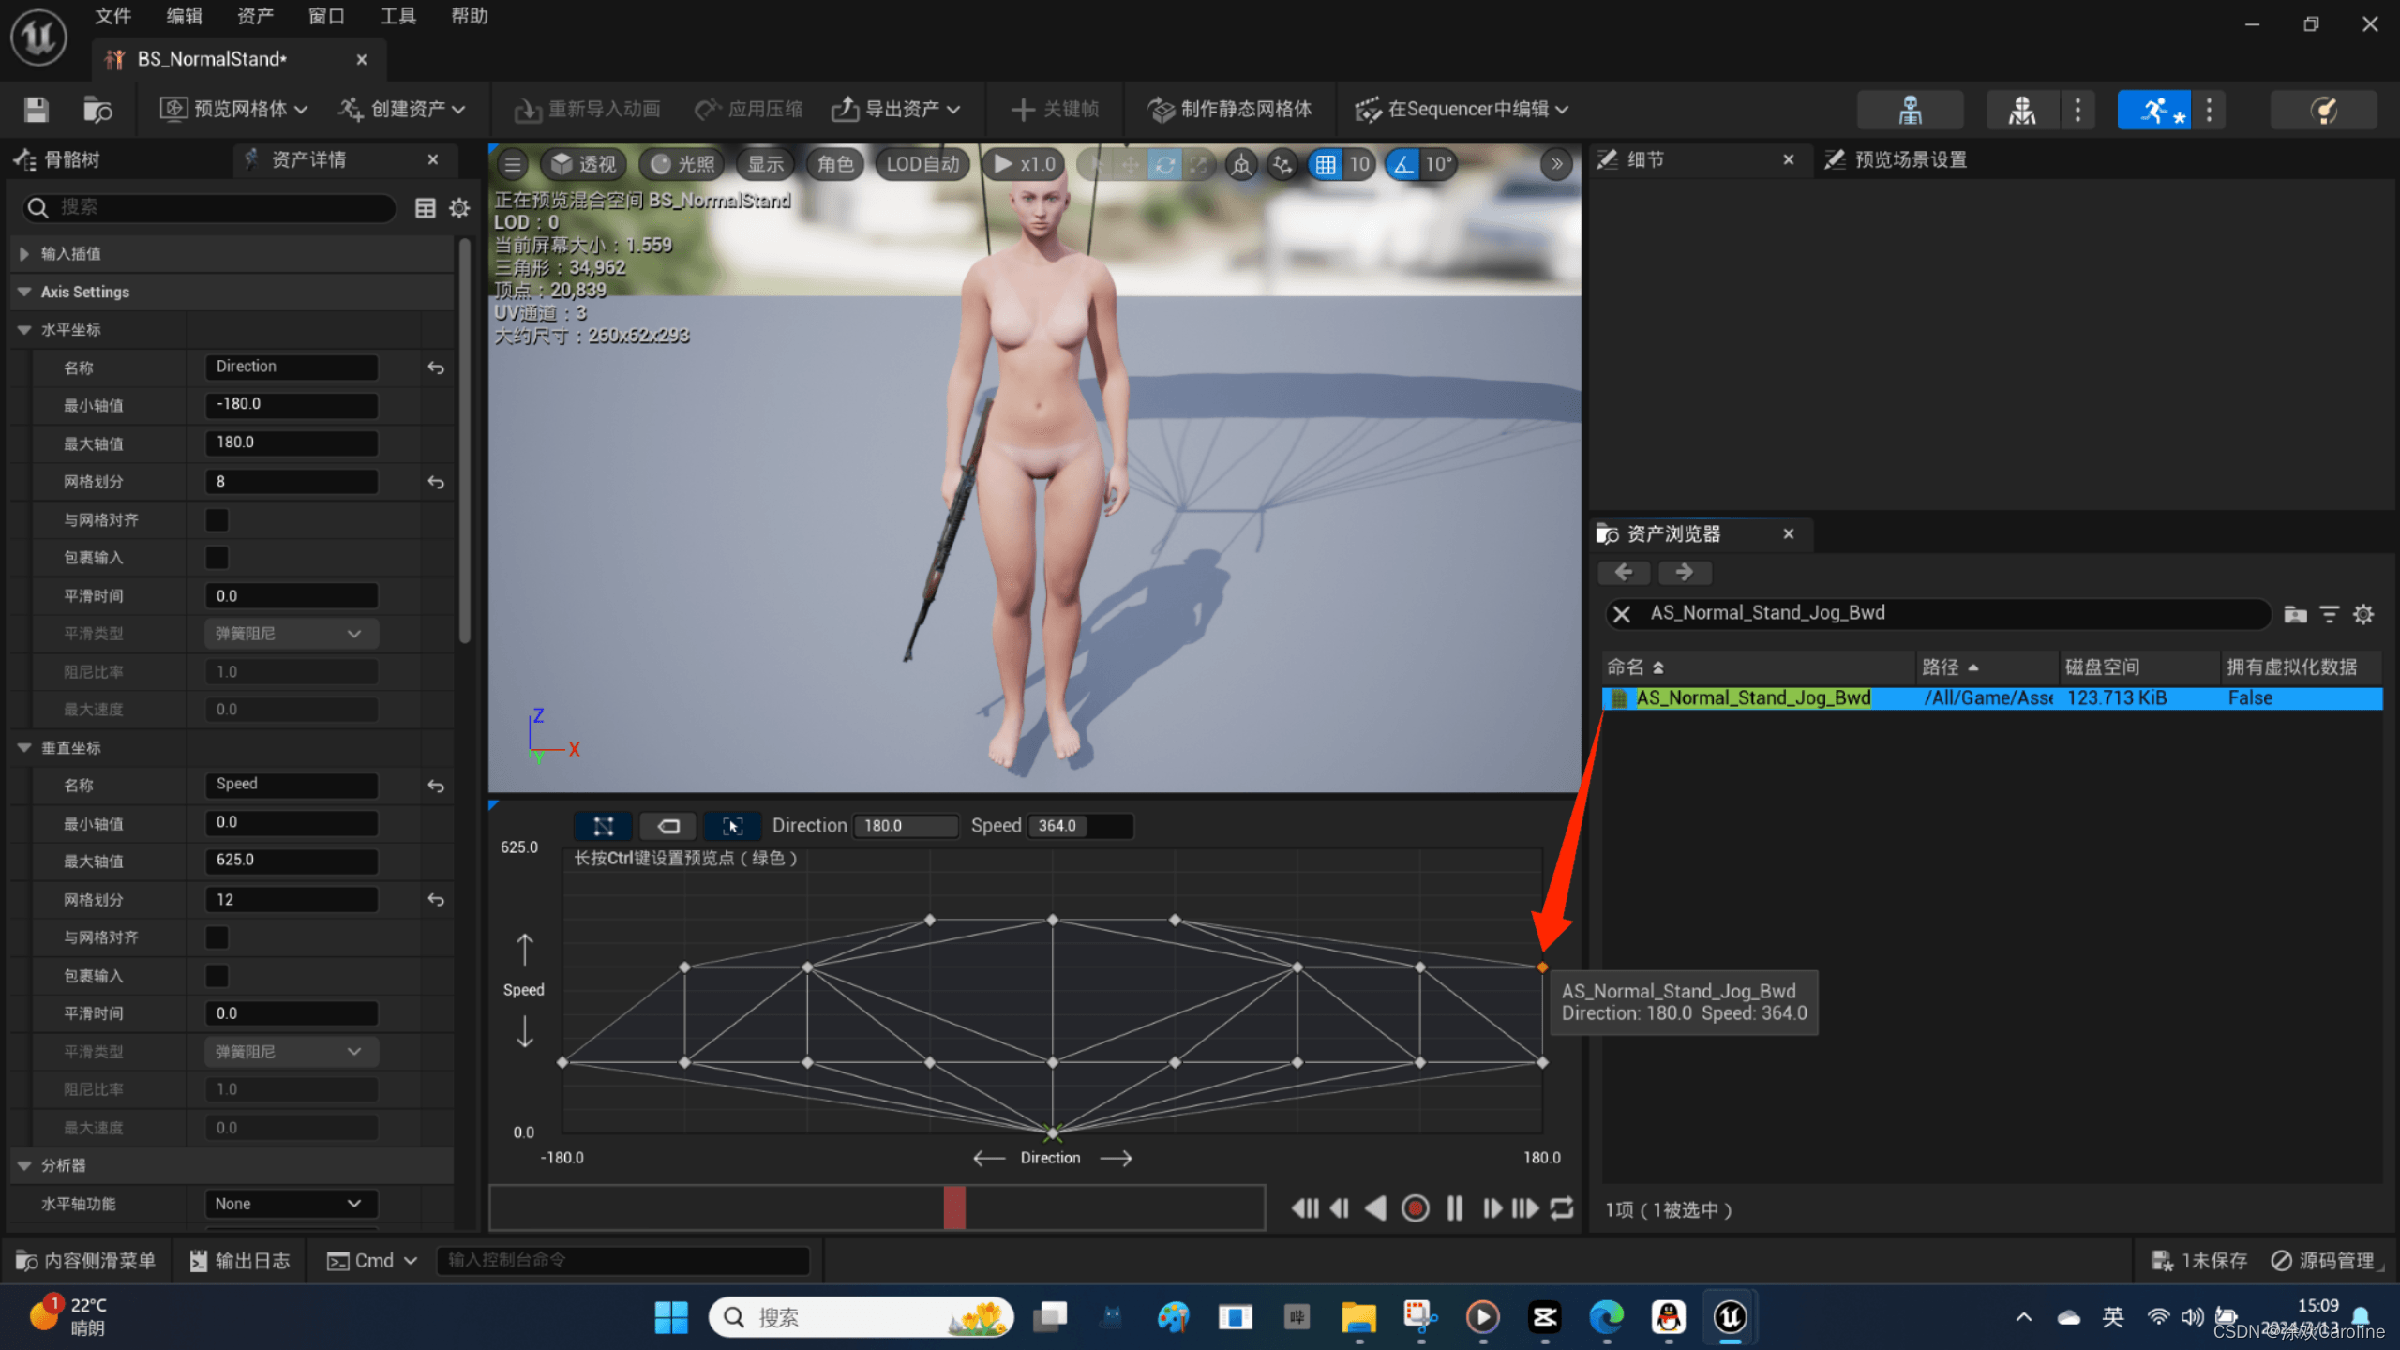The image size is (2400, 1350).
Task: Click the AS_Normal_Stand_Jog_Bwd asset item
Action: [1754, 697]
